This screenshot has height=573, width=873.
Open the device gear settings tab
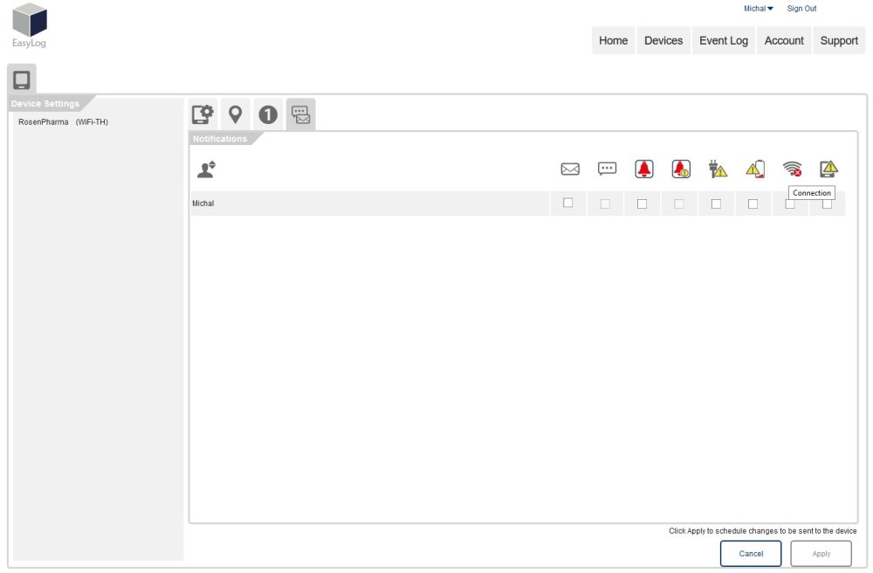tap(203, 114)
